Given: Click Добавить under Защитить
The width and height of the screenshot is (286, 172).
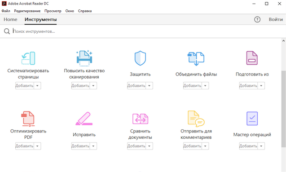Looking at the screenshot, I should [x=136, y=85].
